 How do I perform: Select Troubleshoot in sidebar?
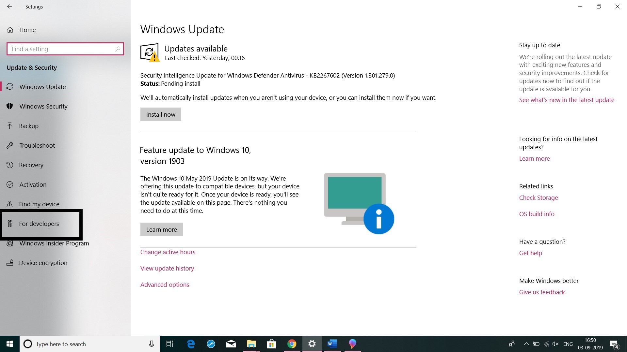tap(37, 145)
